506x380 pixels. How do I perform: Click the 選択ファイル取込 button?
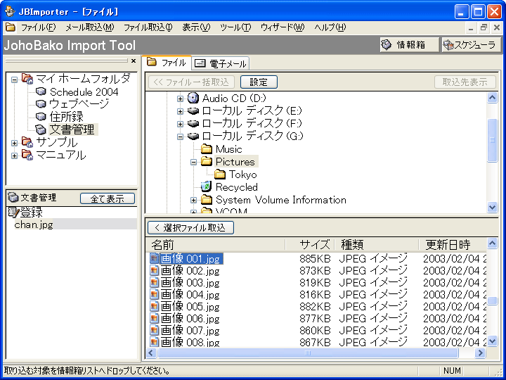(x=190, y=228)
